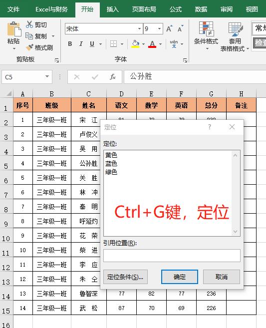Toggle bold formatting

tap(70, 44)
